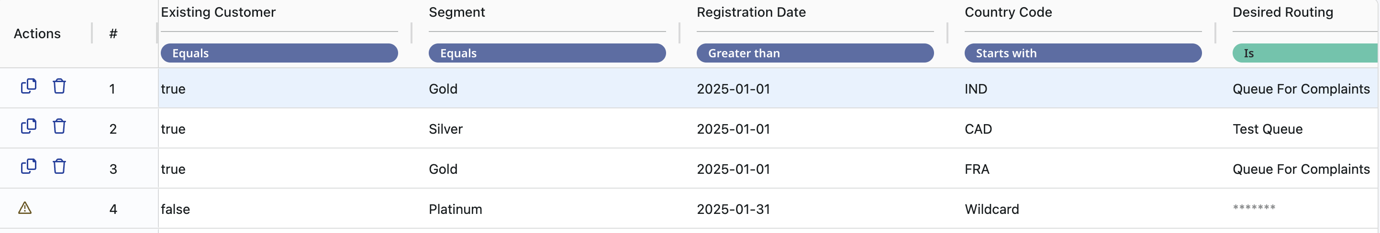This screenshot has width=1380, height=233.
Task: Click the Platinum segment cell
Action: point(455,209)
